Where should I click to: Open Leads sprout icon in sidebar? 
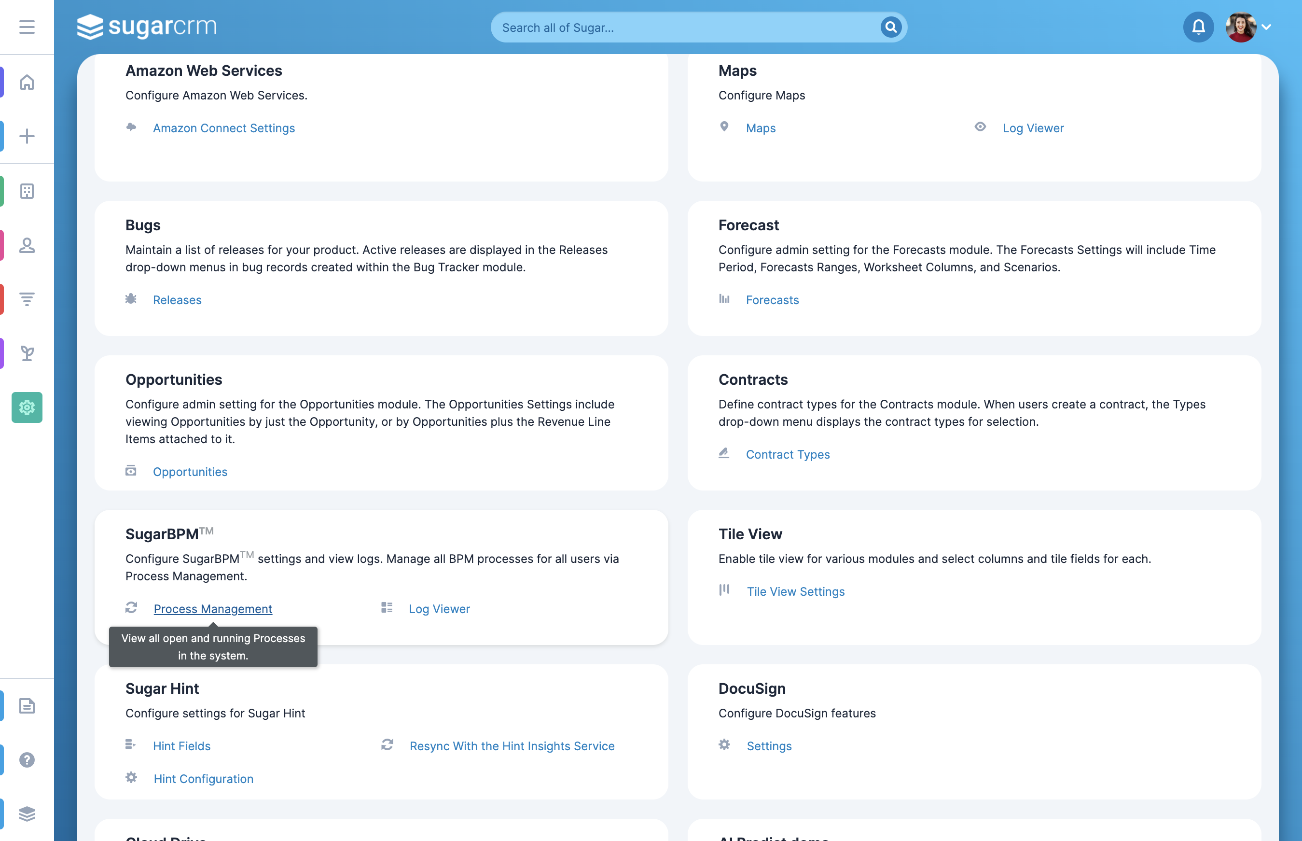pos(27,353)
